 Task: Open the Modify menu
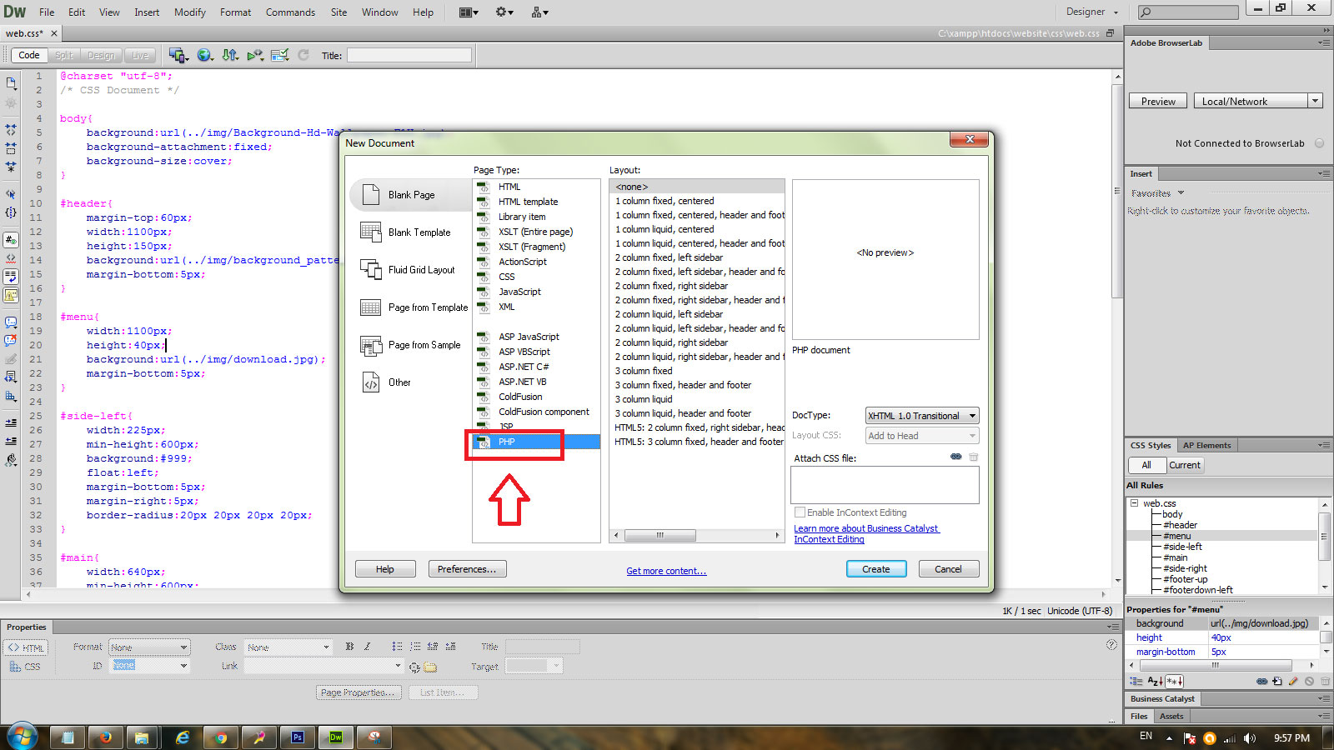click(189, 12)
